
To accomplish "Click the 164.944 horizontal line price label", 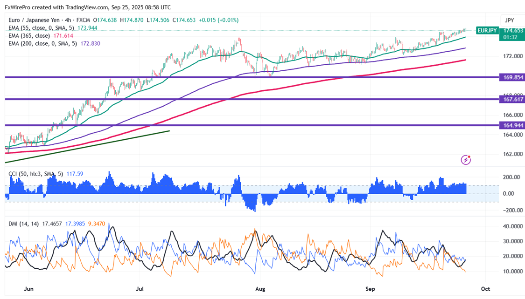I will coord(512,125).
